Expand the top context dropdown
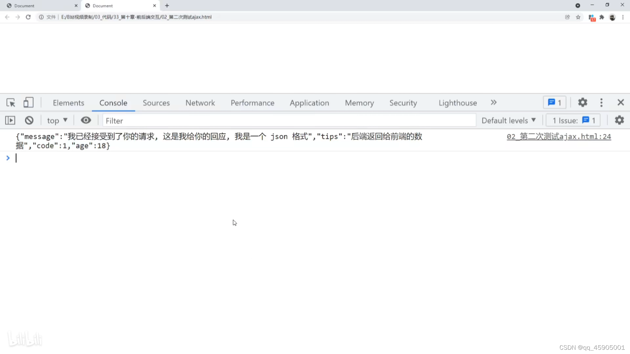The width and height of the screenshot is (630, 354). (x=57, y=121)
